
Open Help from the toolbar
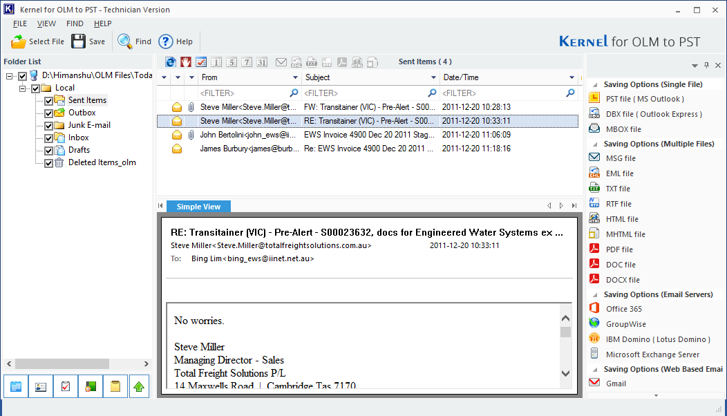pos(176,41)
